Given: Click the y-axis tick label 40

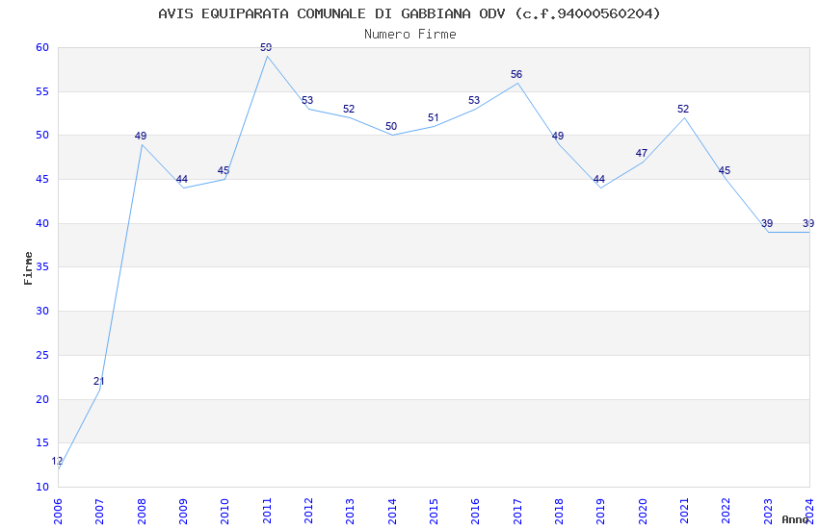Looking at the screenshot, I should 42,223.
